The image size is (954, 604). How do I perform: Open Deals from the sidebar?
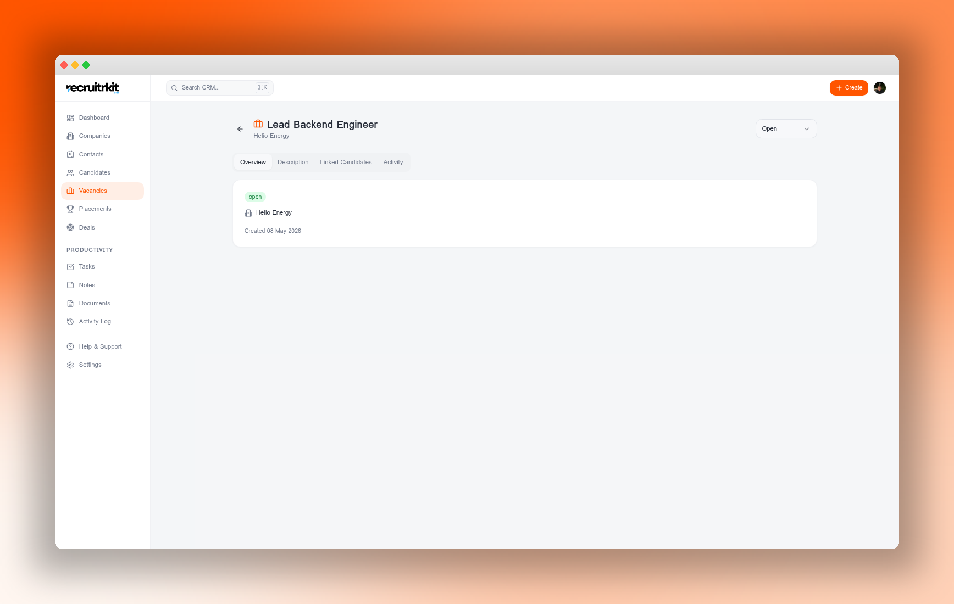click(102, 227)
